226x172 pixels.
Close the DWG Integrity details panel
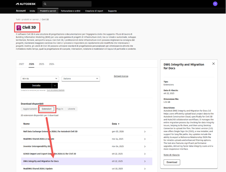point(213,64)
